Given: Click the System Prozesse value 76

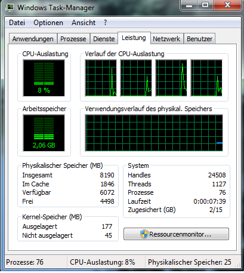Looking at the screenshot, I should click(223, 192).
